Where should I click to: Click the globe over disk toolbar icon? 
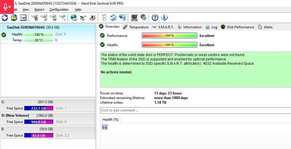[x=74, y=18]
